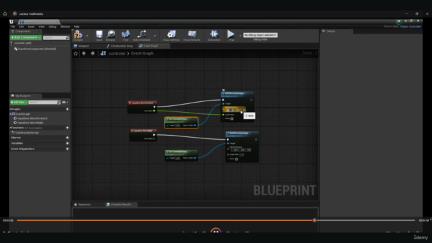The height and width of the screenshot is (243, 432).
Task: Save the blueprint with the Save icon
Action: pyautogui.click(x=99, y=35)
